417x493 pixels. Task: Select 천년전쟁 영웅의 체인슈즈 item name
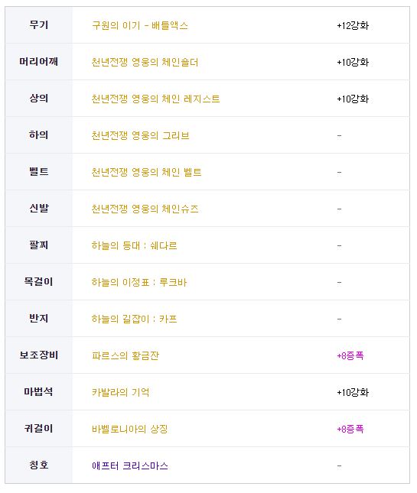click(145, 209)
